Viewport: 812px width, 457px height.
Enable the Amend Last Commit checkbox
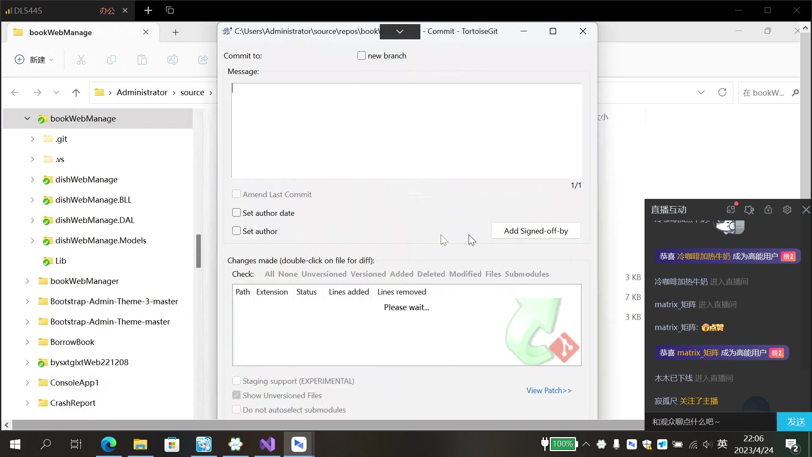(x=235, y=194)
